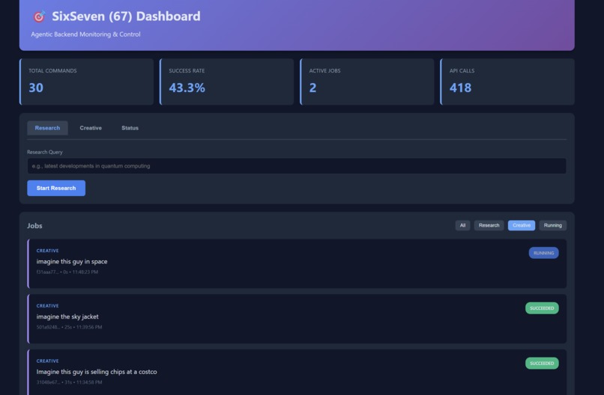The width and height of the screenshot is (604, 395).
Task: Filter jobs by Running
Action: 553,225
